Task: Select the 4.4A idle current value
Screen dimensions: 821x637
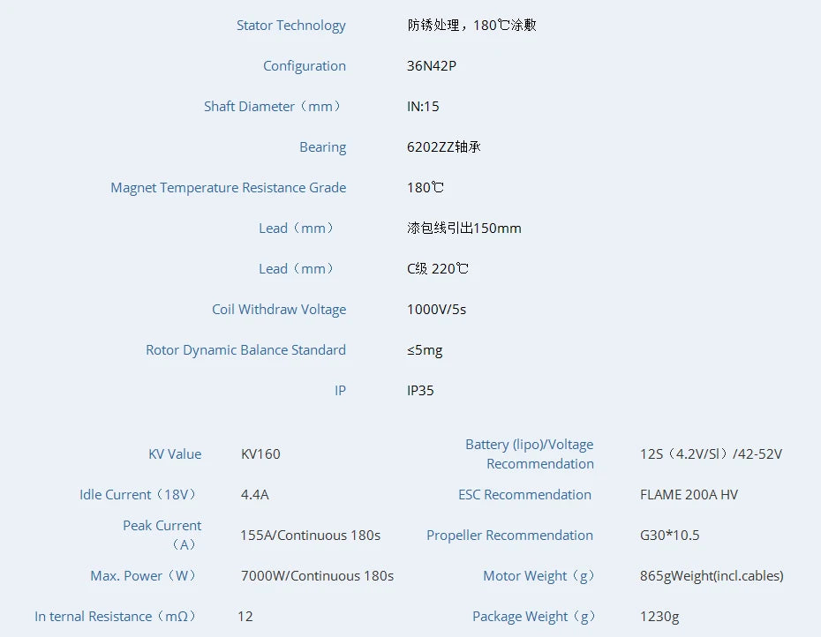Action: pyautogui.click(x=254, y=495)
